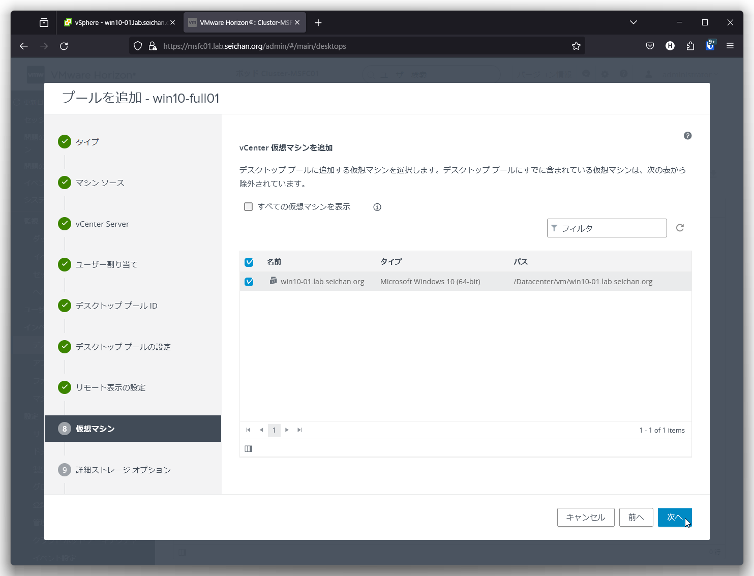Click the /Datacenter/vm/win10-01.lab.seichan.org path cell
754x576 pixels.
[583, 282]
